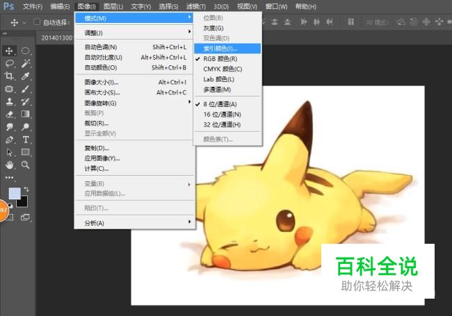452x316 pixels.
Task: Click the swap foreground/background colors arrow
Action: pos(26,189)
